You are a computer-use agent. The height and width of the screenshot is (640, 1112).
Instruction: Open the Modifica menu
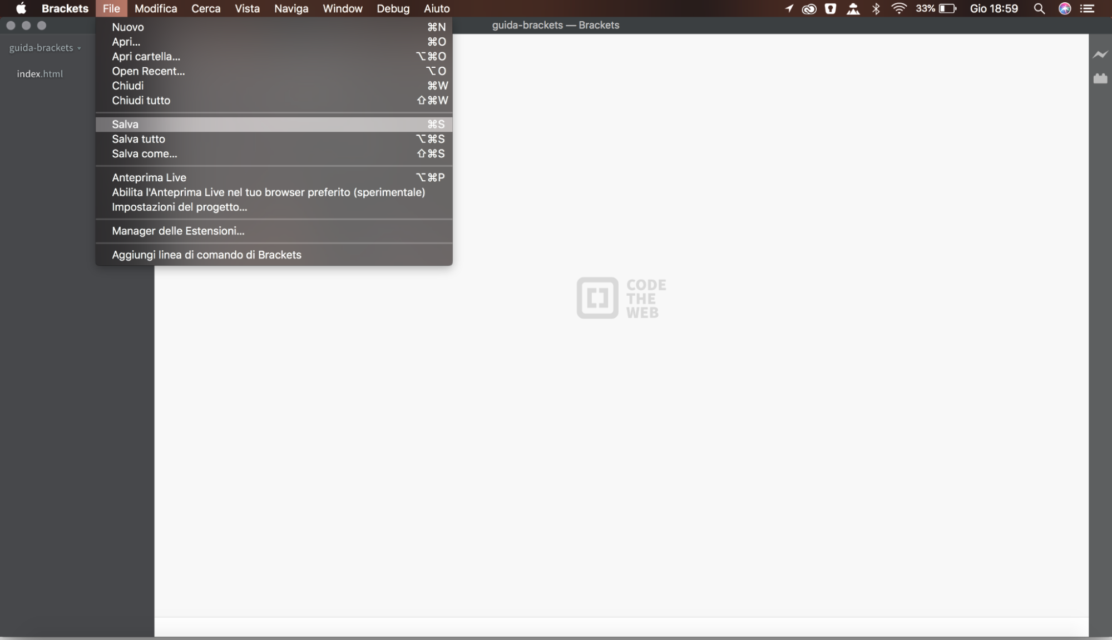coord(156,8)
